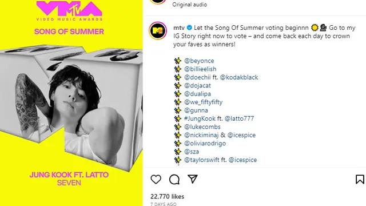Click the MTV VMA logo in video
This screenshot has height=206, width=366.
point(69,11)
